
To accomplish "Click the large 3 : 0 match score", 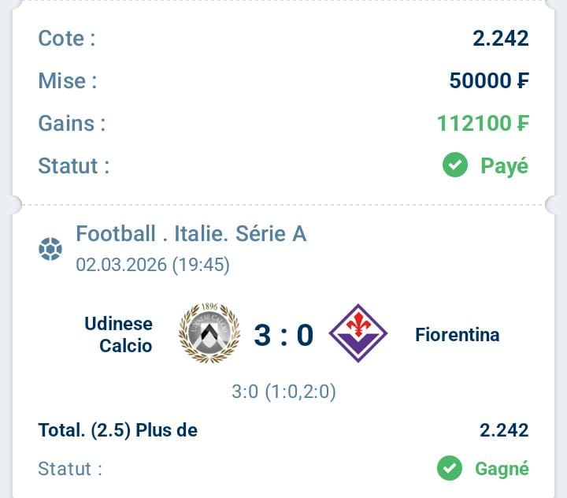I will coord(283,335).
